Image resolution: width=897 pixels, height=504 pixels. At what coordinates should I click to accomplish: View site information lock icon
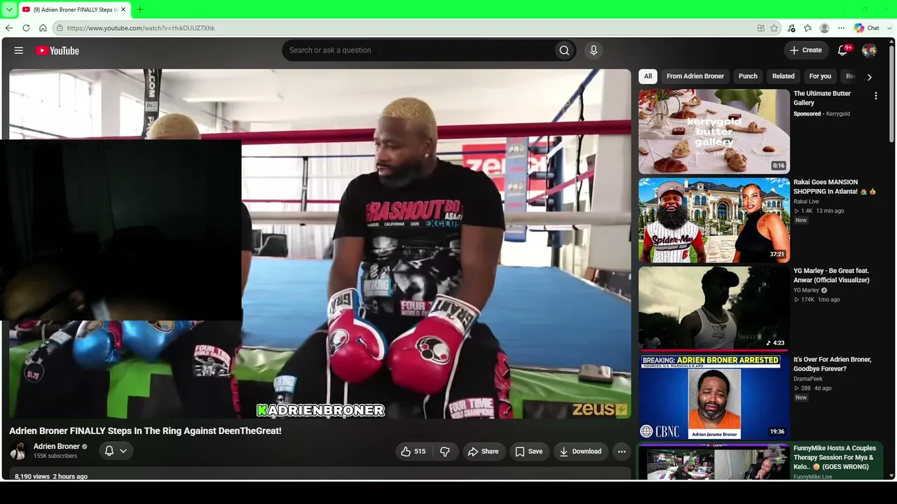click(x=60, y=28)
